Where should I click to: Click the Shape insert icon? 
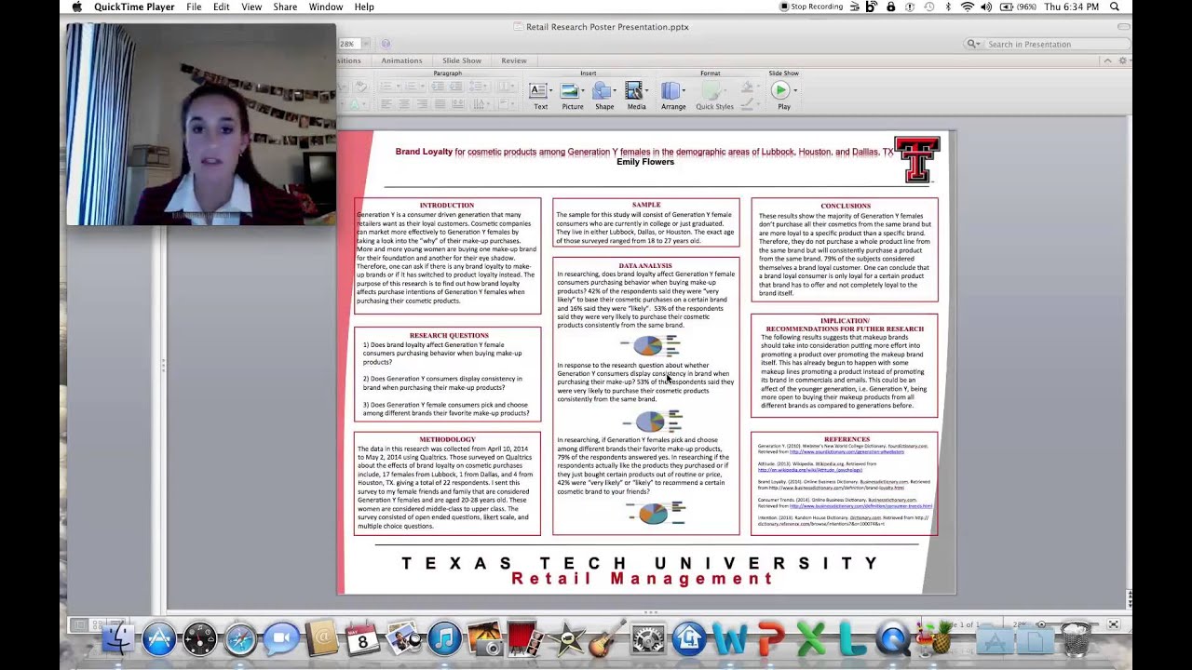tap(602, 91)
